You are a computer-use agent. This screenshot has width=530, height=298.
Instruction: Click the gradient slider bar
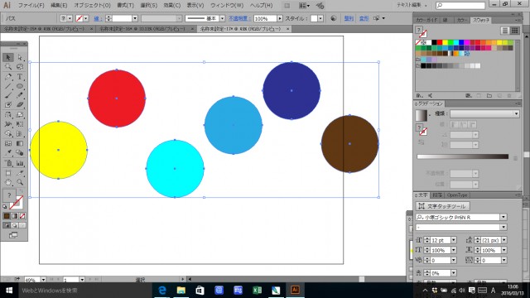(x=462, y=156)
